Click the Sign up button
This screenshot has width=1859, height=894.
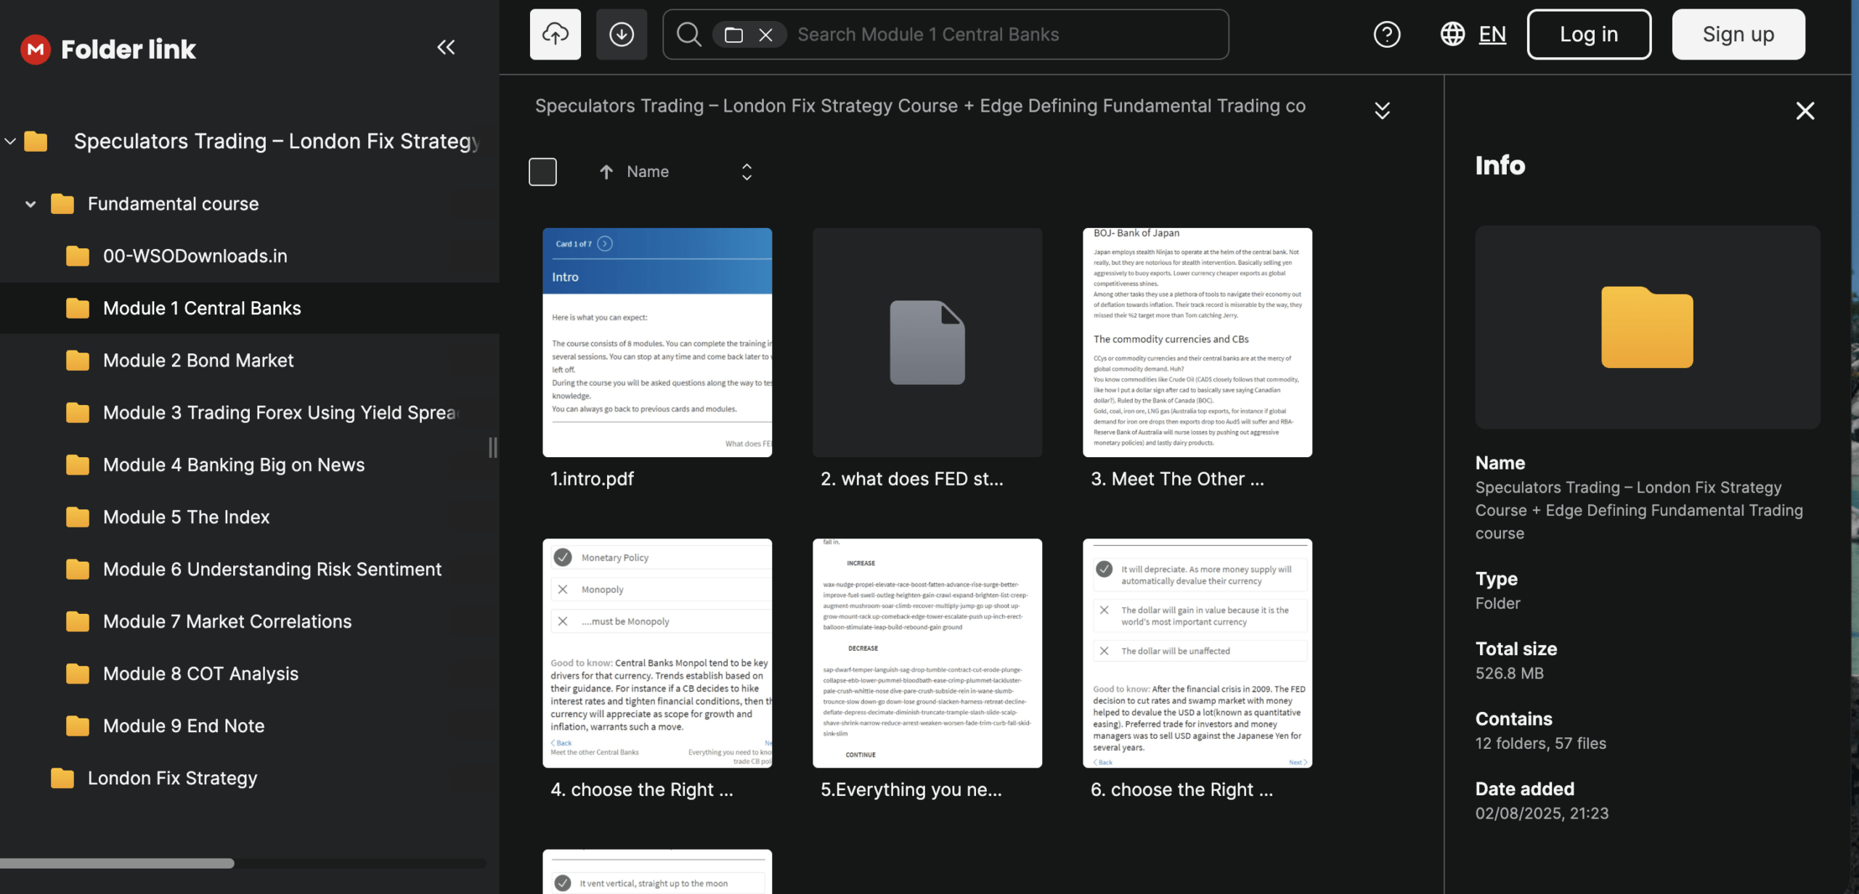(x=1738, y=34)
